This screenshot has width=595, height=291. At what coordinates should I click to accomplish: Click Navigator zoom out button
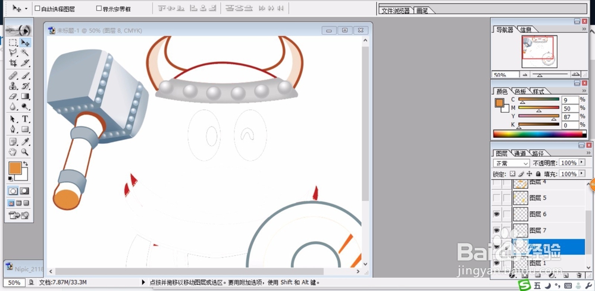(525, 74)
